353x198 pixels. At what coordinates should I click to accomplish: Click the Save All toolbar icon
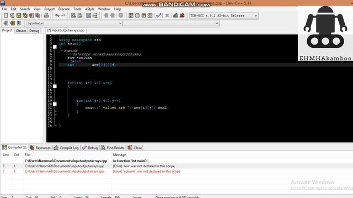25,15
